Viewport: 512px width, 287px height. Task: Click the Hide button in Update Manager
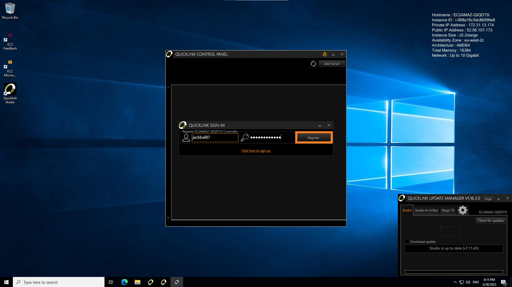[488, 199]
